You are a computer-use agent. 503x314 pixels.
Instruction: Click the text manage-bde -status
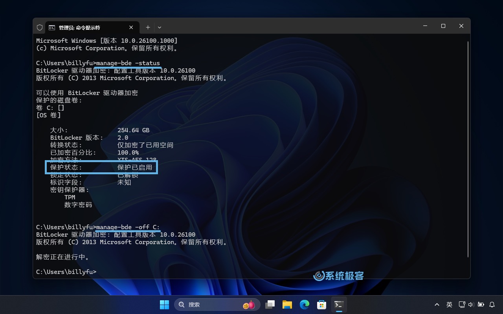128,63
